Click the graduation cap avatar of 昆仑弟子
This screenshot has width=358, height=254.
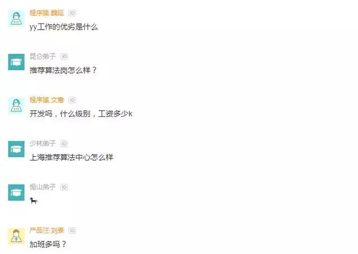point(16,62)
